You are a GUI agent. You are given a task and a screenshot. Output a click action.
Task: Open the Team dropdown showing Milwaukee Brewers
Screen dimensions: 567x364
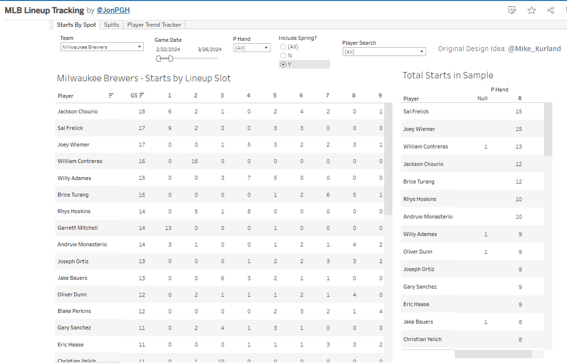point(102,47)
